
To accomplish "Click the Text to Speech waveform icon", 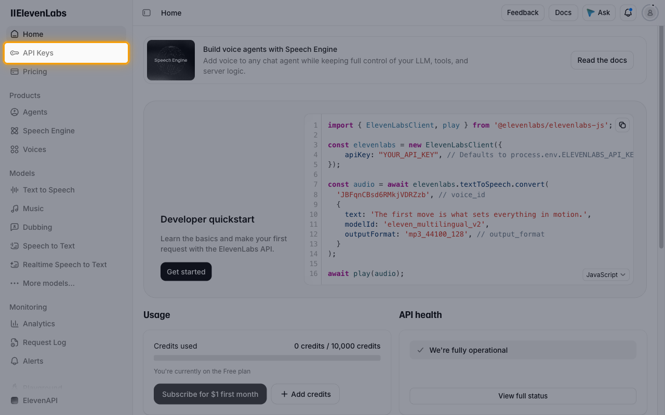I will (15, 190).
